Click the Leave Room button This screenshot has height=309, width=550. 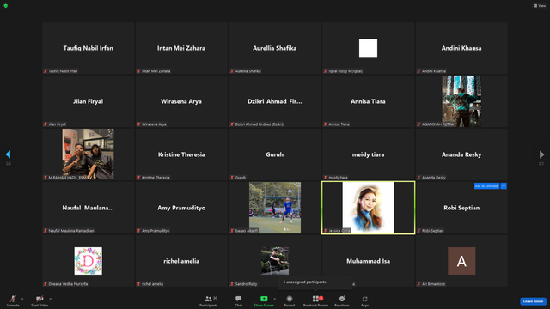(533, 301)
